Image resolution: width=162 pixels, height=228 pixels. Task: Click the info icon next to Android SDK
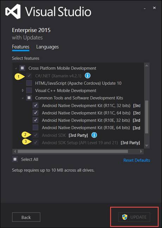coord(94,135)
